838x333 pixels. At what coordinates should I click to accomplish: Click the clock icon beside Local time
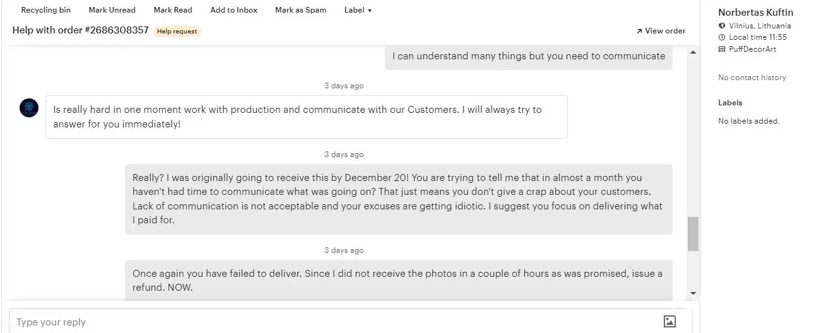[722, 37]
